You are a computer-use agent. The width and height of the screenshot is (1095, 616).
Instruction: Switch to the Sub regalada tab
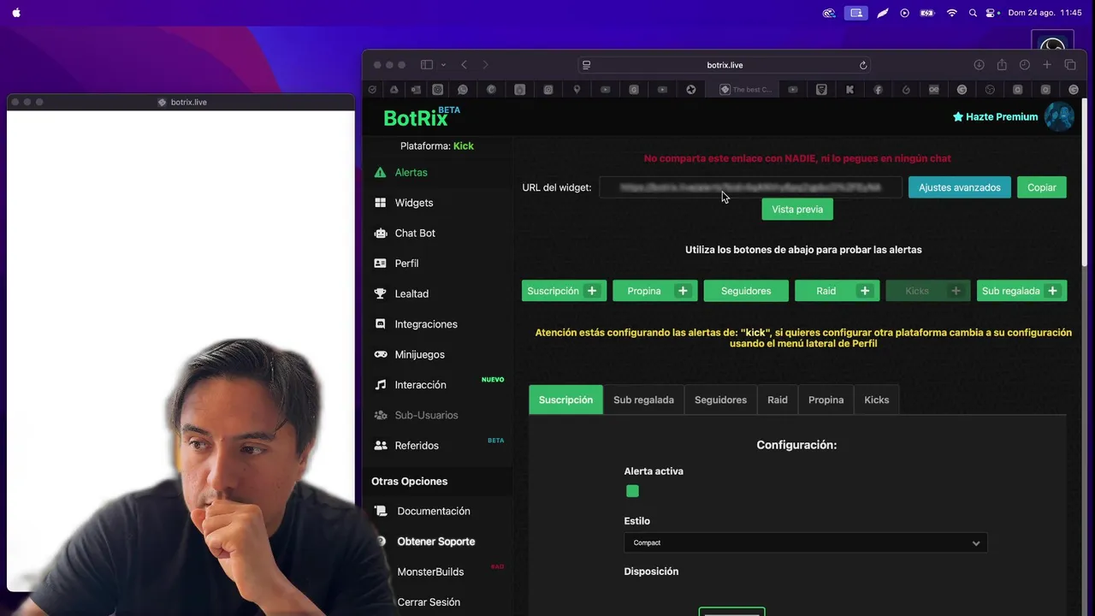[643, 400]
